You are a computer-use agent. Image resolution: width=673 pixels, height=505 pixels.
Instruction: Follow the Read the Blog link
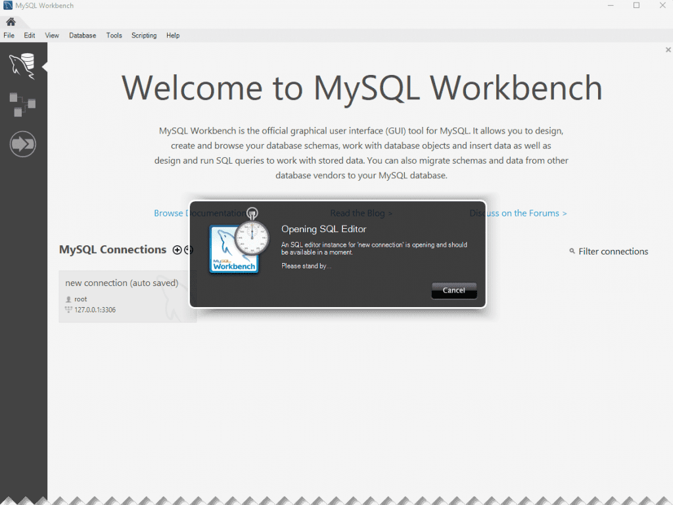click(x=361, y=213)
